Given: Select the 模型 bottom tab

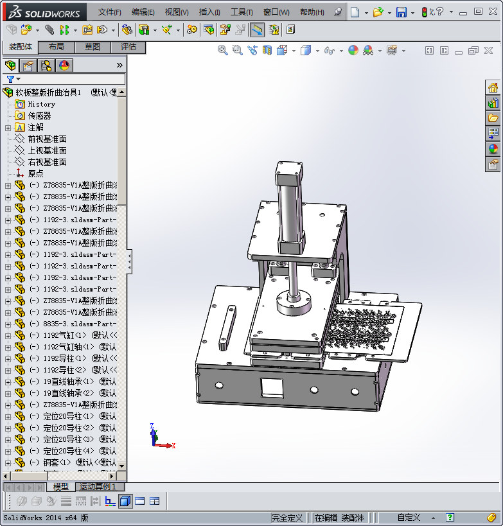Looking at the screenshot, I should 61,486.
